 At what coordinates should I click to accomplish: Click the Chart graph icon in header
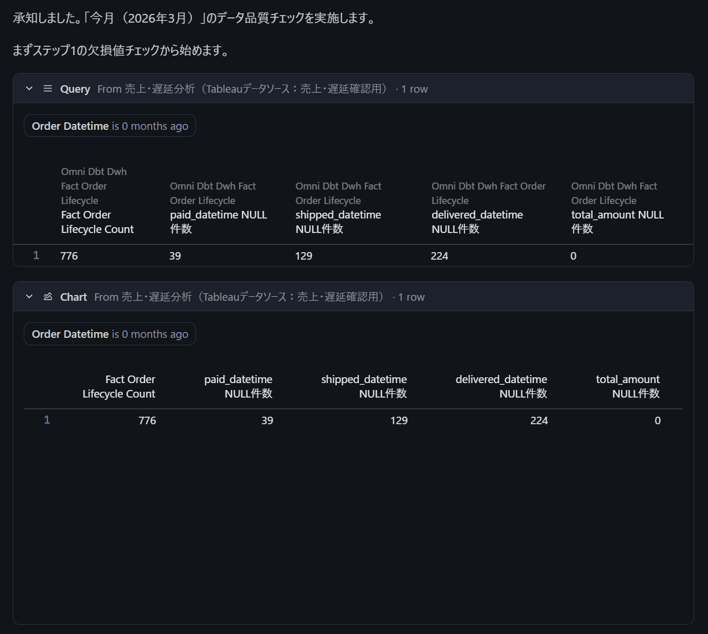[48, 297]
